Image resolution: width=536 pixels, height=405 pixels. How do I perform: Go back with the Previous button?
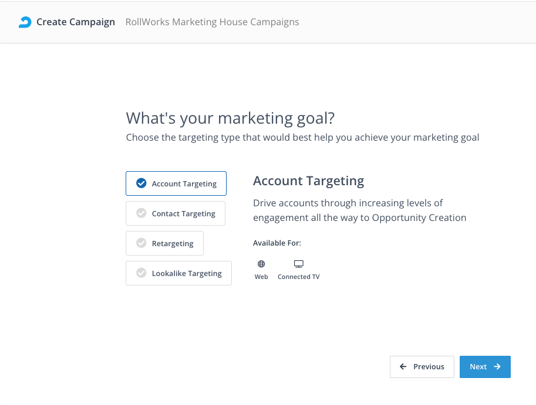[422, 367]
